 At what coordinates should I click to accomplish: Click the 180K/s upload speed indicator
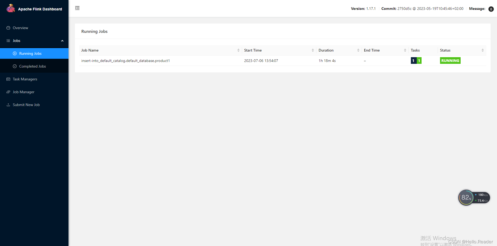[x=481, y=195]
